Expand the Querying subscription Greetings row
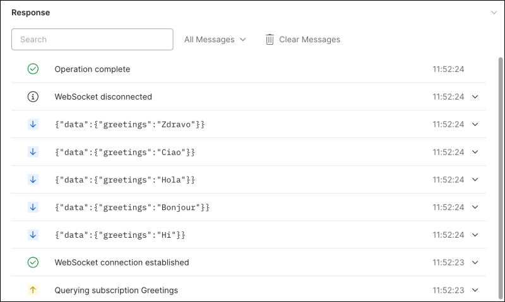505x302 pixels. point(475,290)
